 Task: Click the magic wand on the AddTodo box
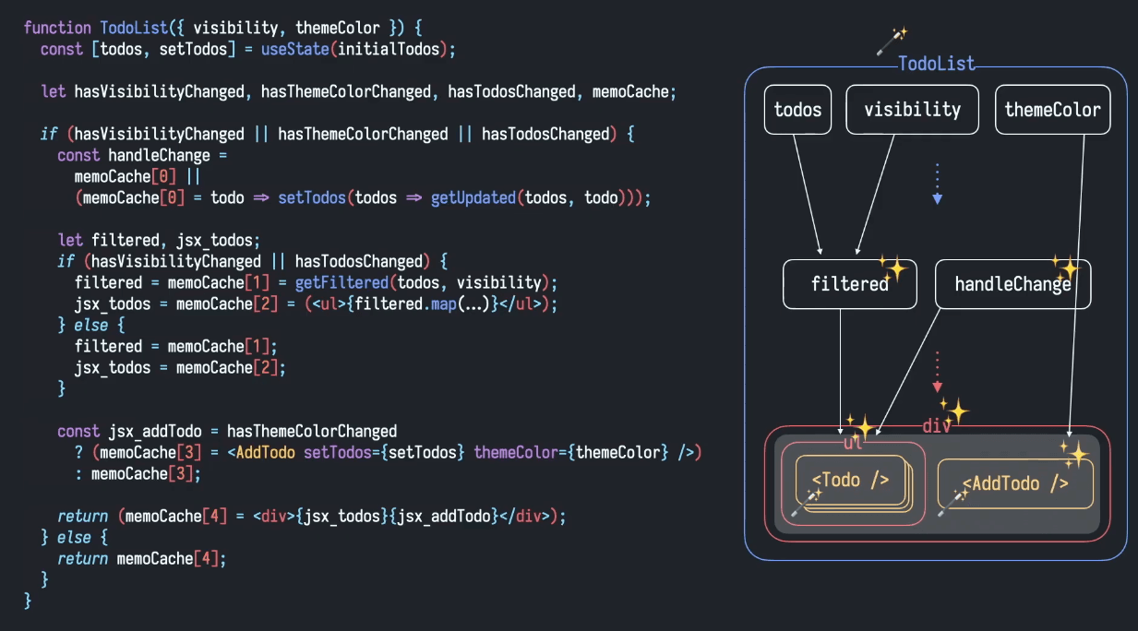[x=952, y=502]
